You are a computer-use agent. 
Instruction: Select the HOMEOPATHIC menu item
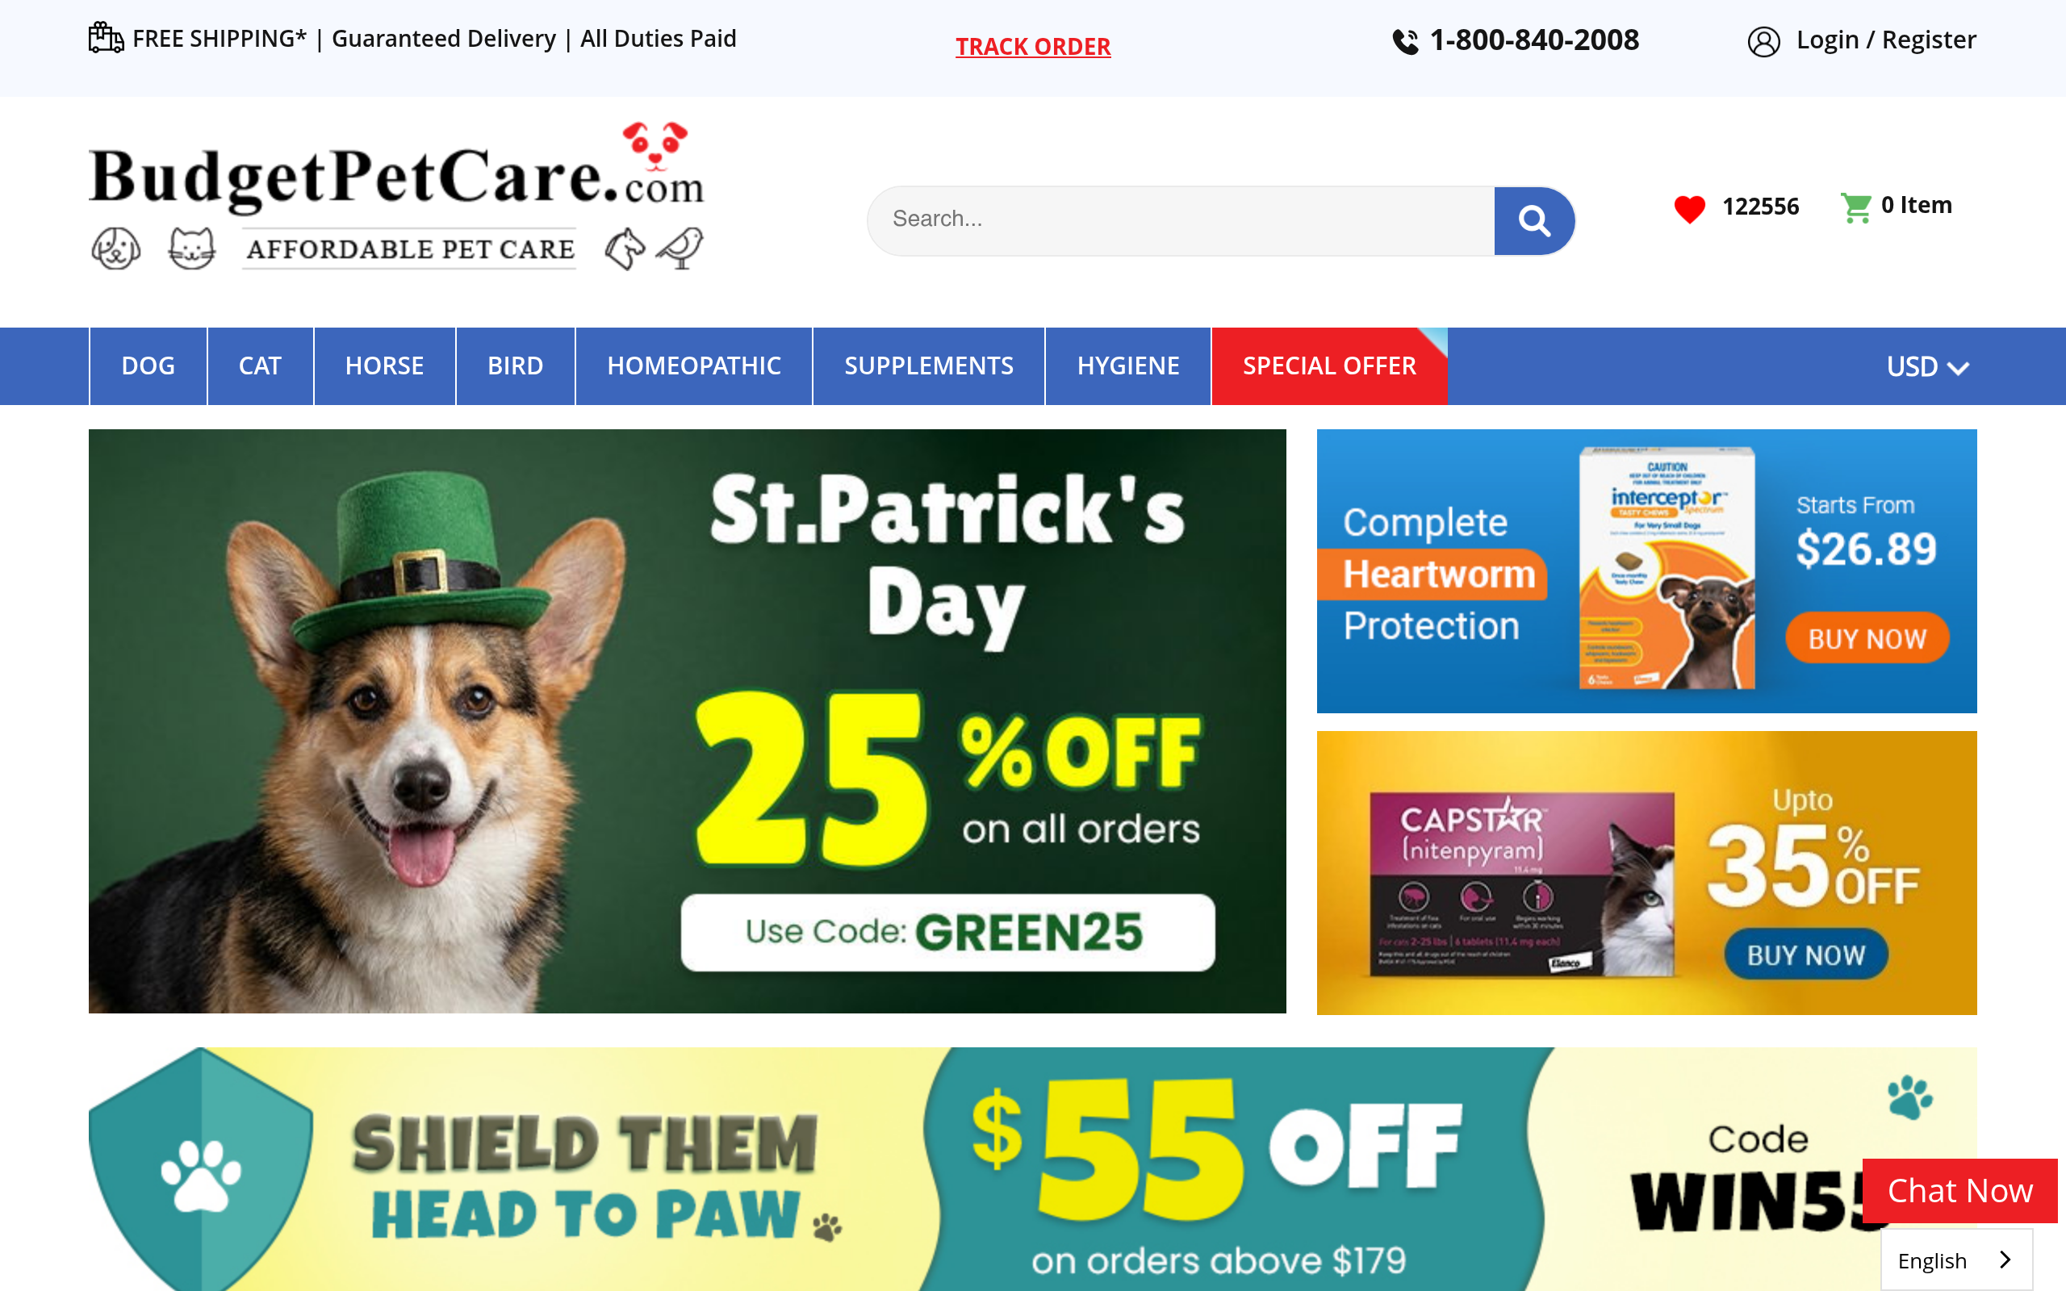point(694,366)
